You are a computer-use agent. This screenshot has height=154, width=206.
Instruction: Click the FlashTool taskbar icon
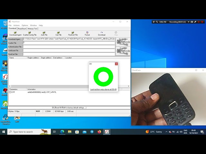pyautogui.click(x=107, y=132)
